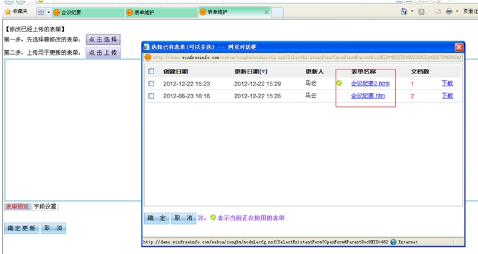This screenshot has height=254, width=478.
Task: Click the 点击选择 button
Action: 103,39
